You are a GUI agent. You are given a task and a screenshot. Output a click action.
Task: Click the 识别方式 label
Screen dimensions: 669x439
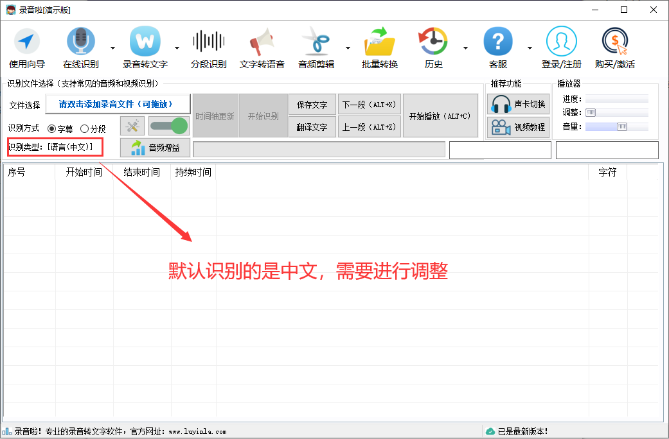point(24,128)
